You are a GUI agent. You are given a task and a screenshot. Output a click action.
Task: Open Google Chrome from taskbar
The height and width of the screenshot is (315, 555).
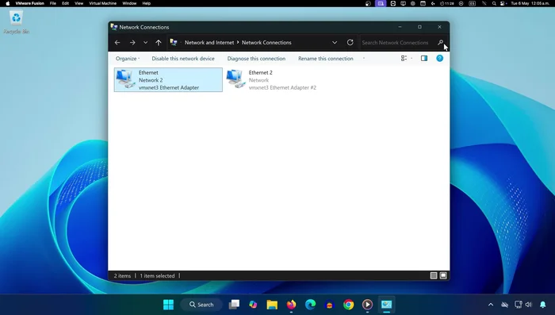[349, 305]
